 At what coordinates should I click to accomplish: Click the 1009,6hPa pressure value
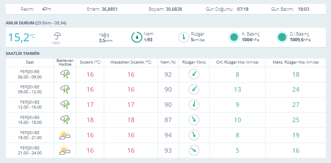click(300, 40)
